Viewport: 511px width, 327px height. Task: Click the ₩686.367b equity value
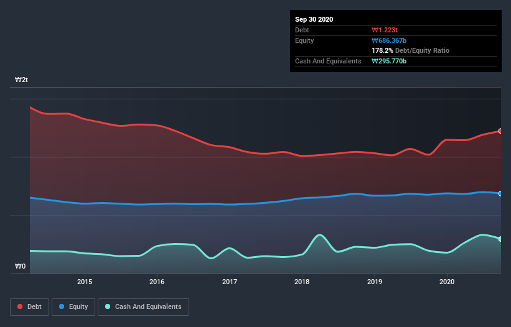(389, 40)
